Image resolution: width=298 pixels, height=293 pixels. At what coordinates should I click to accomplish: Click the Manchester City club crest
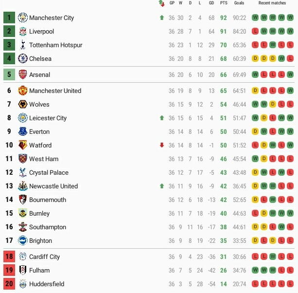(23, 18)
